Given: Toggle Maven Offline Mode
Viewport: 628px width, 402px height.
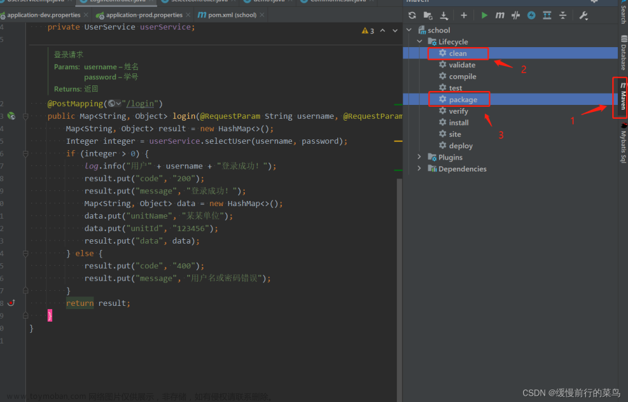Looking at the screenshot, I should [x=516, y=15].
